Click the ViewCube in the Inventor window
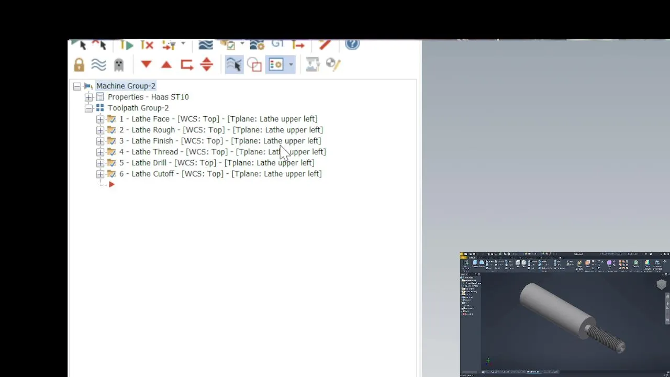670x377 pixels. (661, 284)
